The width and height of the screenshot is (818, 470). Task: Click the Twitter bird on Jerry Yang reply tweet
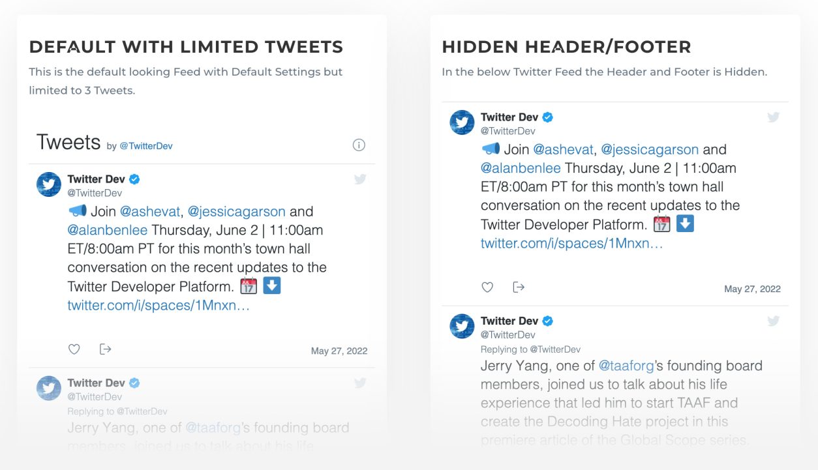click(x=773, y=321)
